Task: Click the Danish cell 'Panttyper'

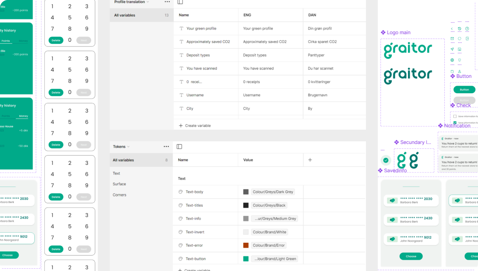Action: point(316,55)
